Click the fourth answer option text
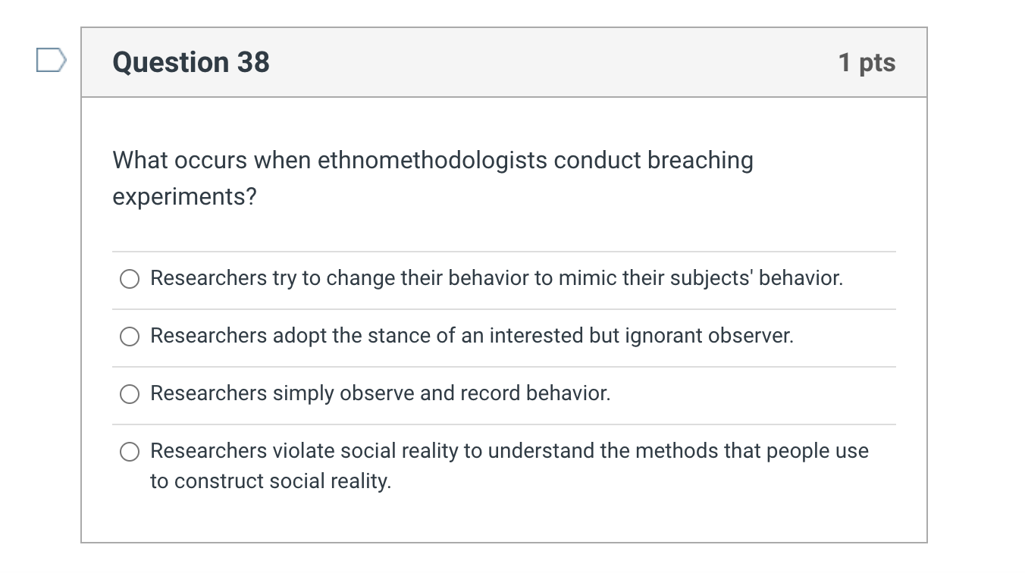This screenshot has height=573, width=1025. (509, 450)
